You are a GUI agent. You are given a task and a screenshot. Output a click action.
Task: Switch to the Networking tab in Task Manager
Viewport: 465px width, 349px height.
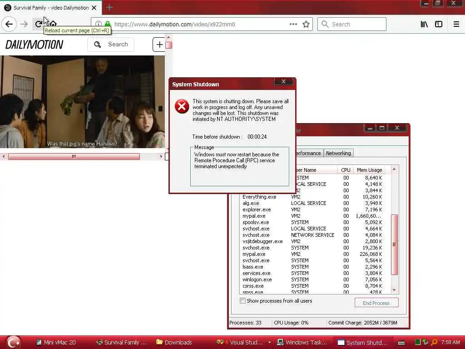tap(338, 153)
